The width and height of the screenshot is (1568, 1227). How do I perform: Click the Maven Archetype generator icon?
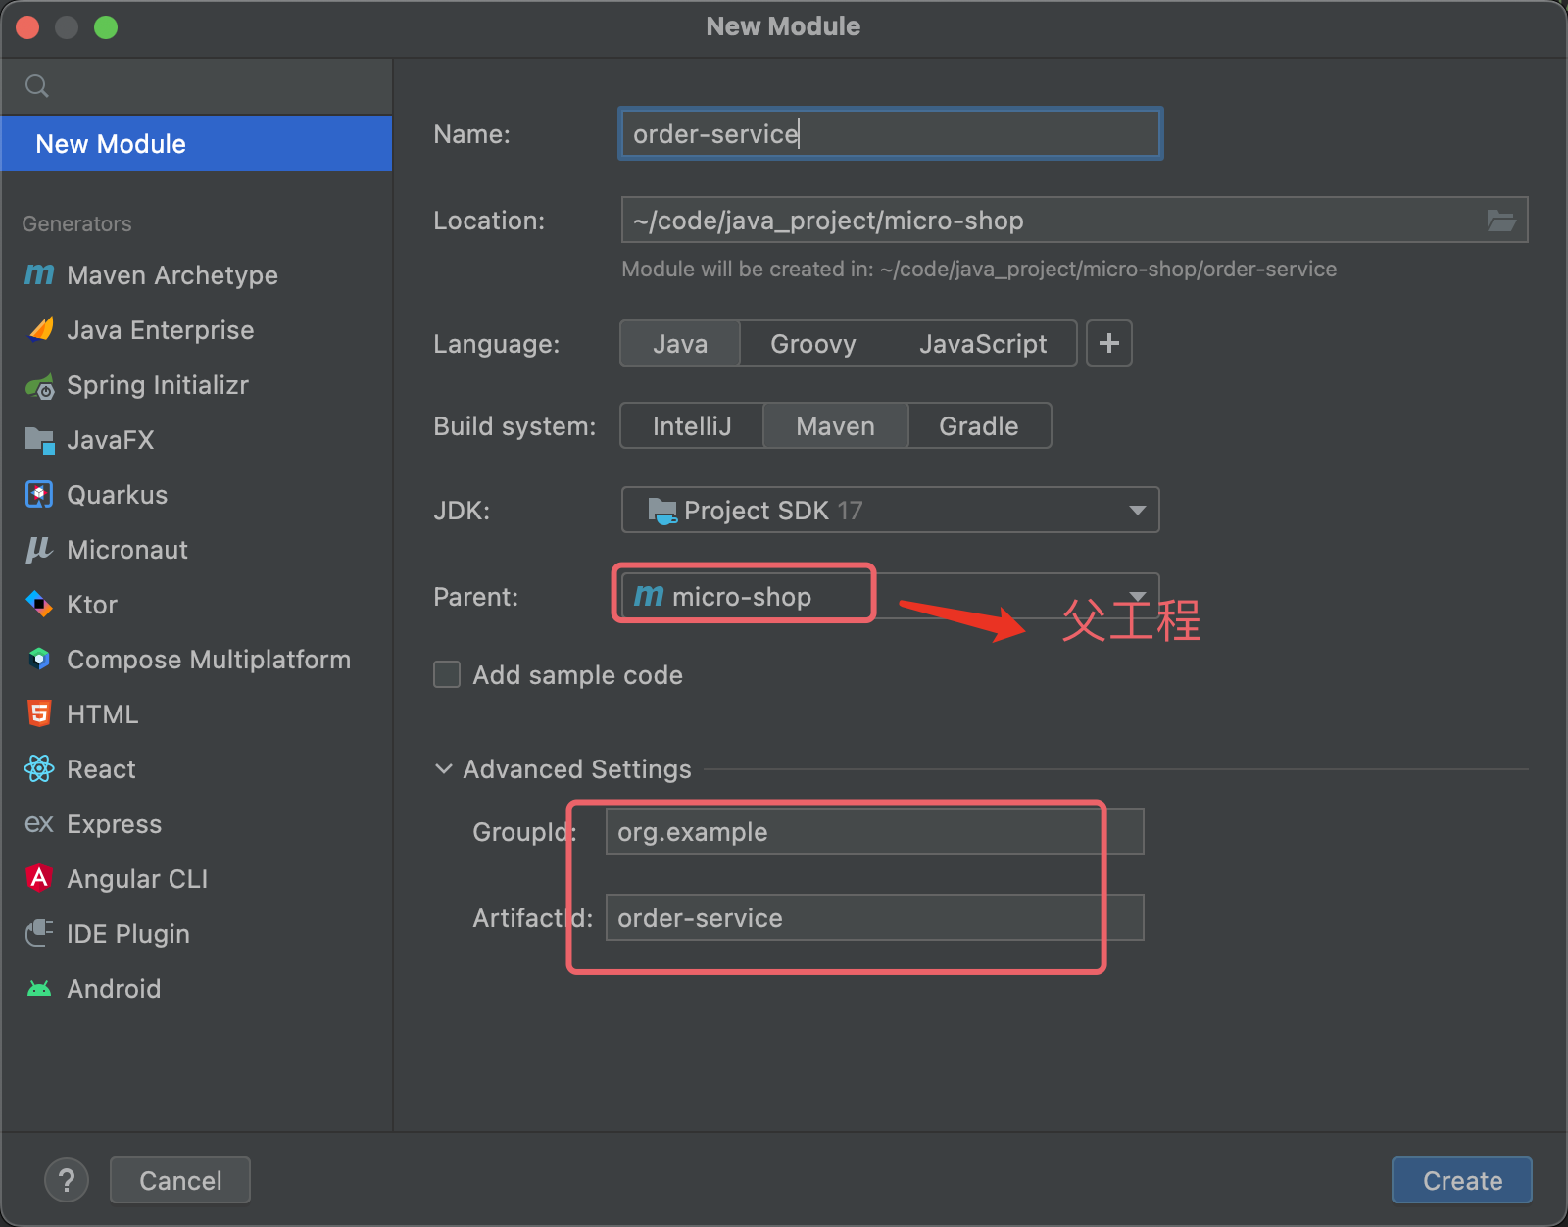click(x=39, y=274)
